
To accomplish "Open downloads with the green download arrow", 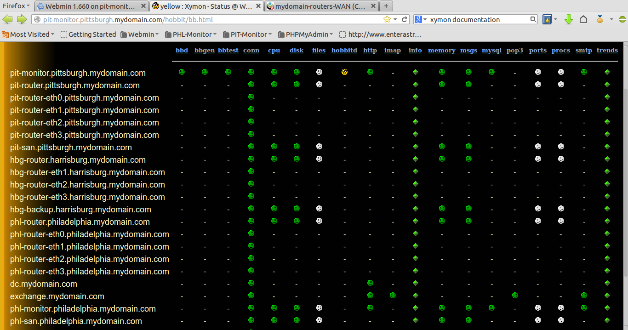I will tap(569, 19).
